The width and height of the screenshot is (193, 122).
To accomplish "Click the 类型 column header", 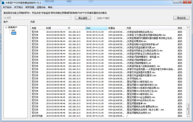I will tap(38, 28).
